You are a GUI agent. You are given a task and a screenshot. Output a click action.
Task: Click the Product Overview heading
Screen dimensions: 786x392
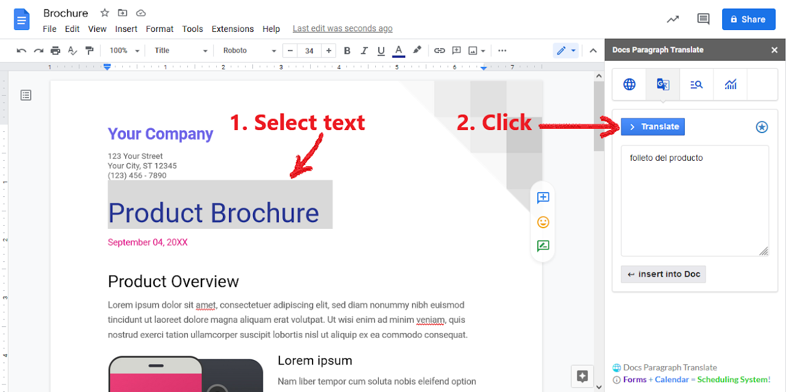tap(173, 282)
